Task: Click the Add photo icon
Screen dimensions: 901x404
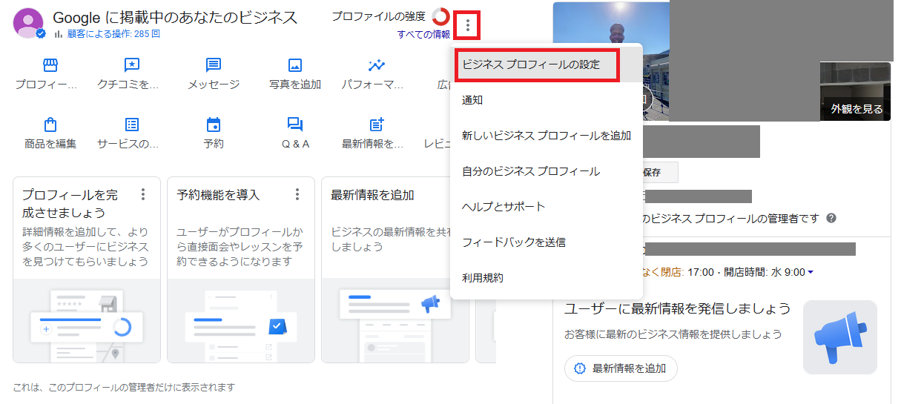Action: [295, 64]
